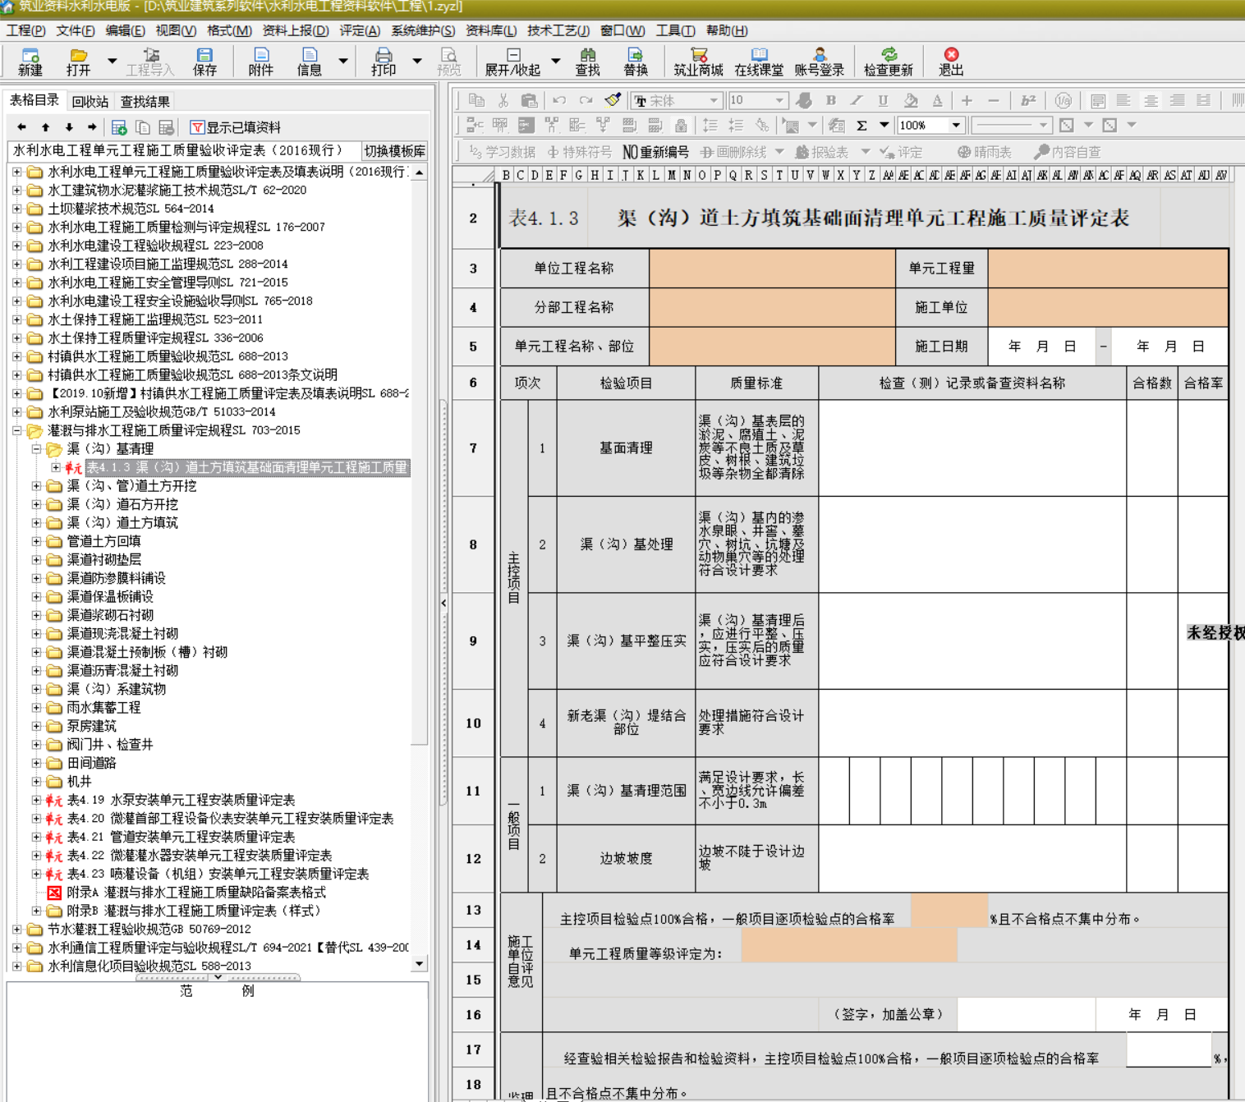Click the 单位工程名称 orange input cell
This screenshot has height=1102, width=1245.
coord(772,269)
